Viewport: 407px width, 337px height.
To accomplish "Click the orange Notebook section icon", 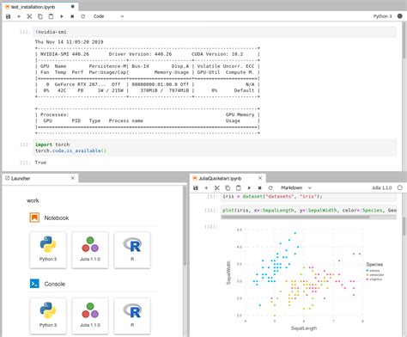I will (34, 218).
